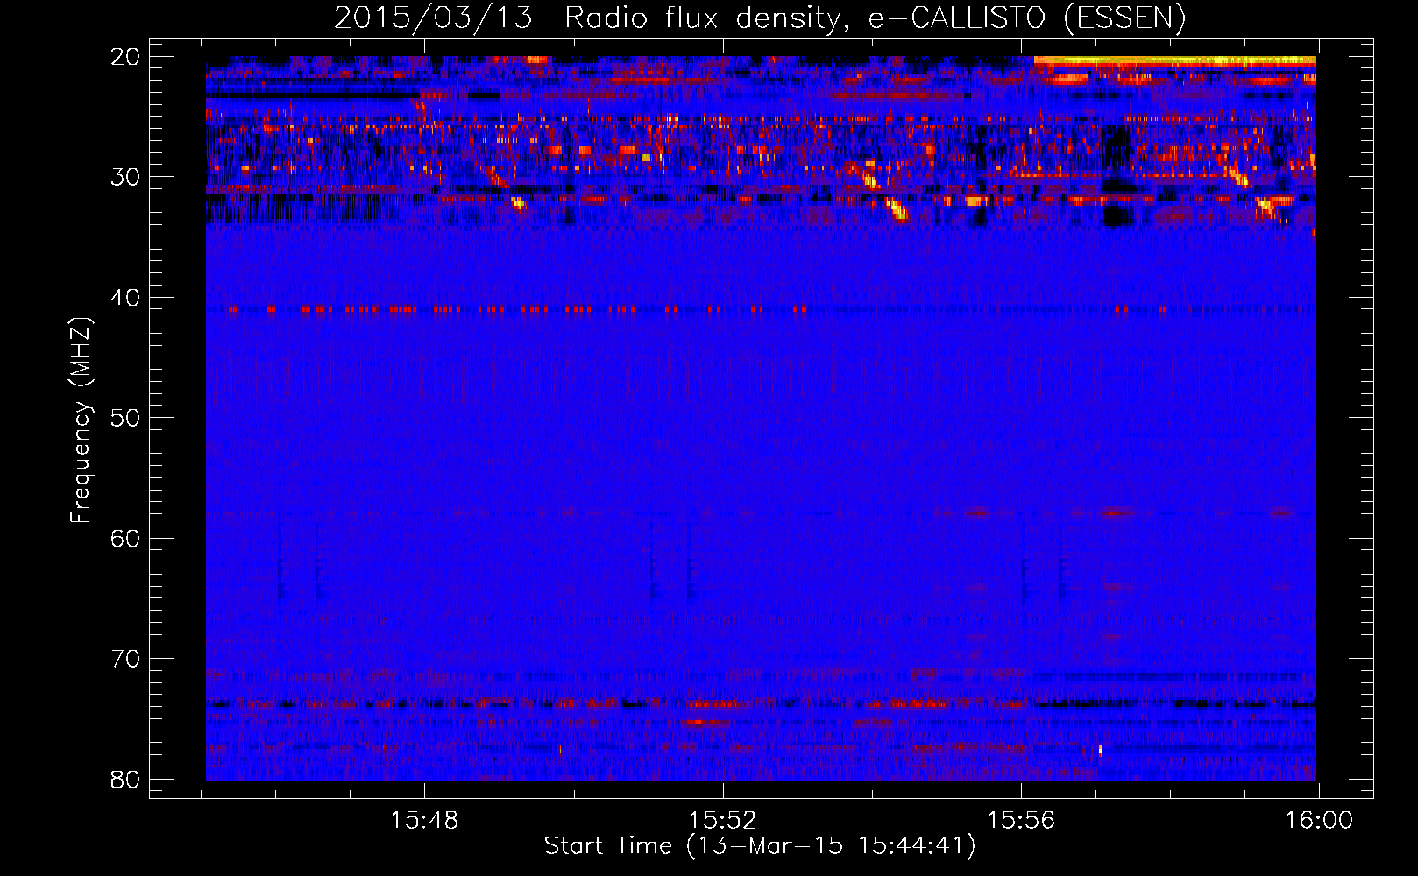1418x876 pixels.
Task: Click the 30 MHz frequency tick label
Action: point(125,177)
